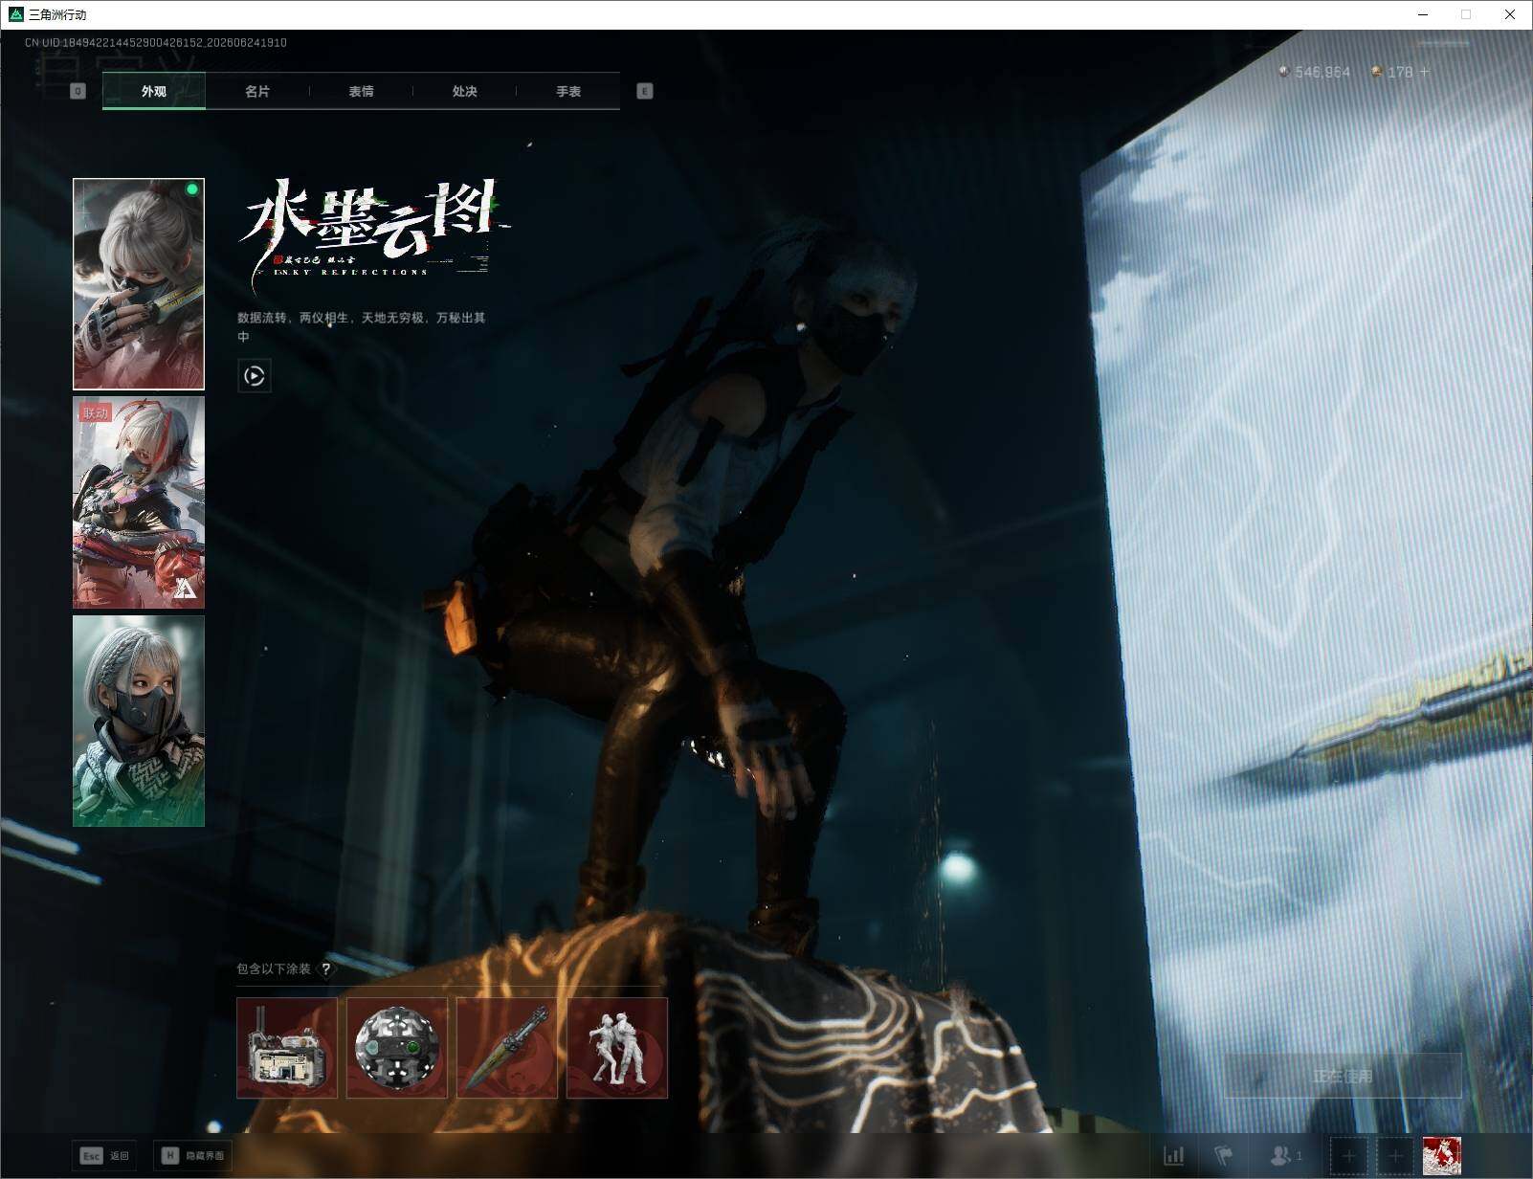Open the 名片 tab
Screen dimensions: 1533x1179
256,91
